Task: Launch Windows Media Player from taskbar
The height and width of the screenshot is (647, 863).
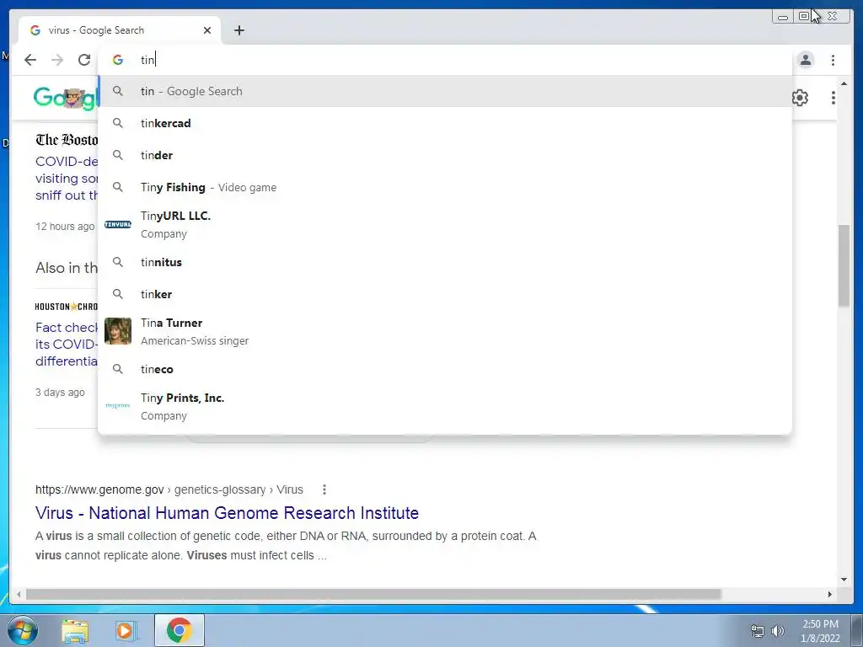Action: point(126,630)
